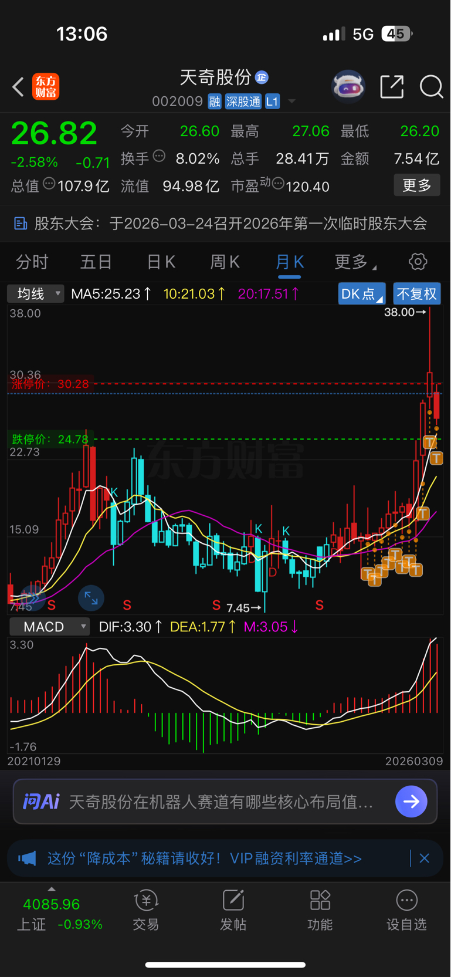Tap the 20260309 end date label
451x977 pixels.
414,761
